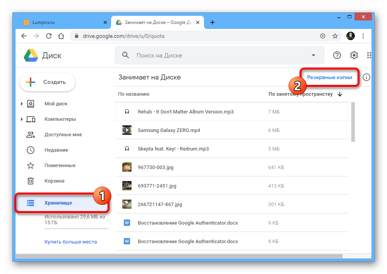
Task: Click the Помеченные star icon
Action: pos(30,166)
